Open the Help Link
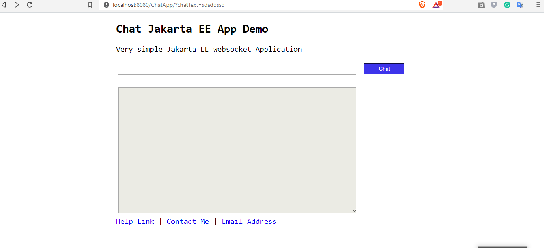This screenshot has height=248, width=544. pos(135,221)
